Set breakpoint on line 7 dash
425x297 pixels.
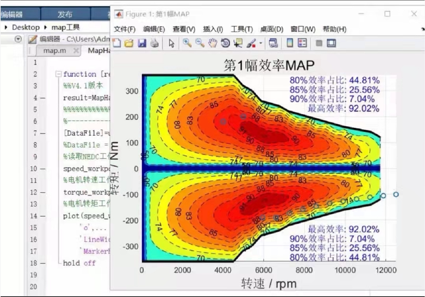[x=44, y=133]
